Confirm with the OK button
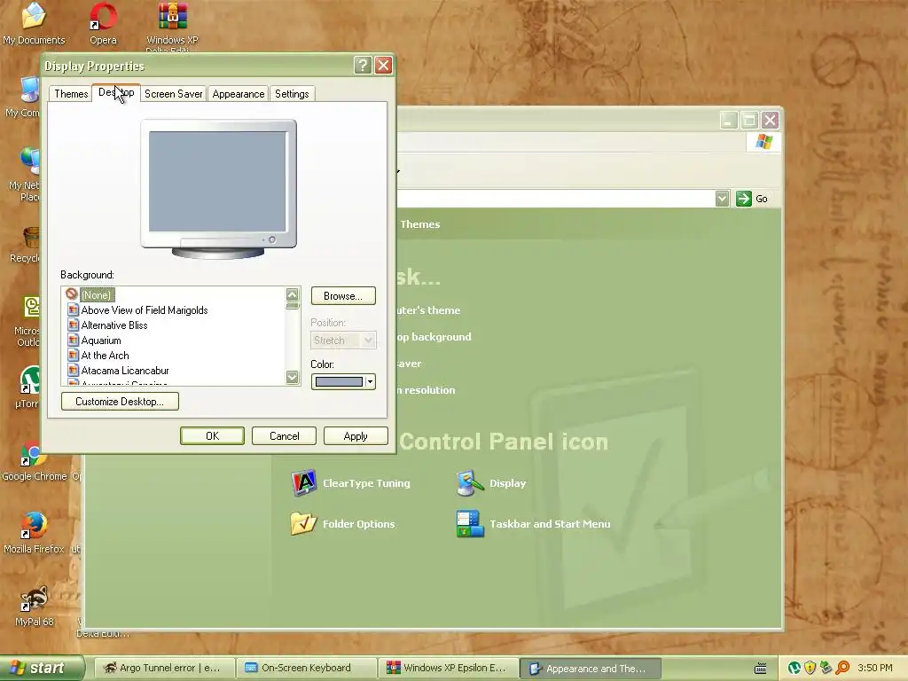 click(212, 436)
